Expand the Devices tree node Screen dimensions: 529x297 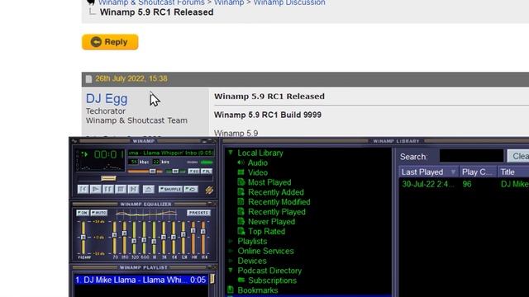click(x=231, y=261)
